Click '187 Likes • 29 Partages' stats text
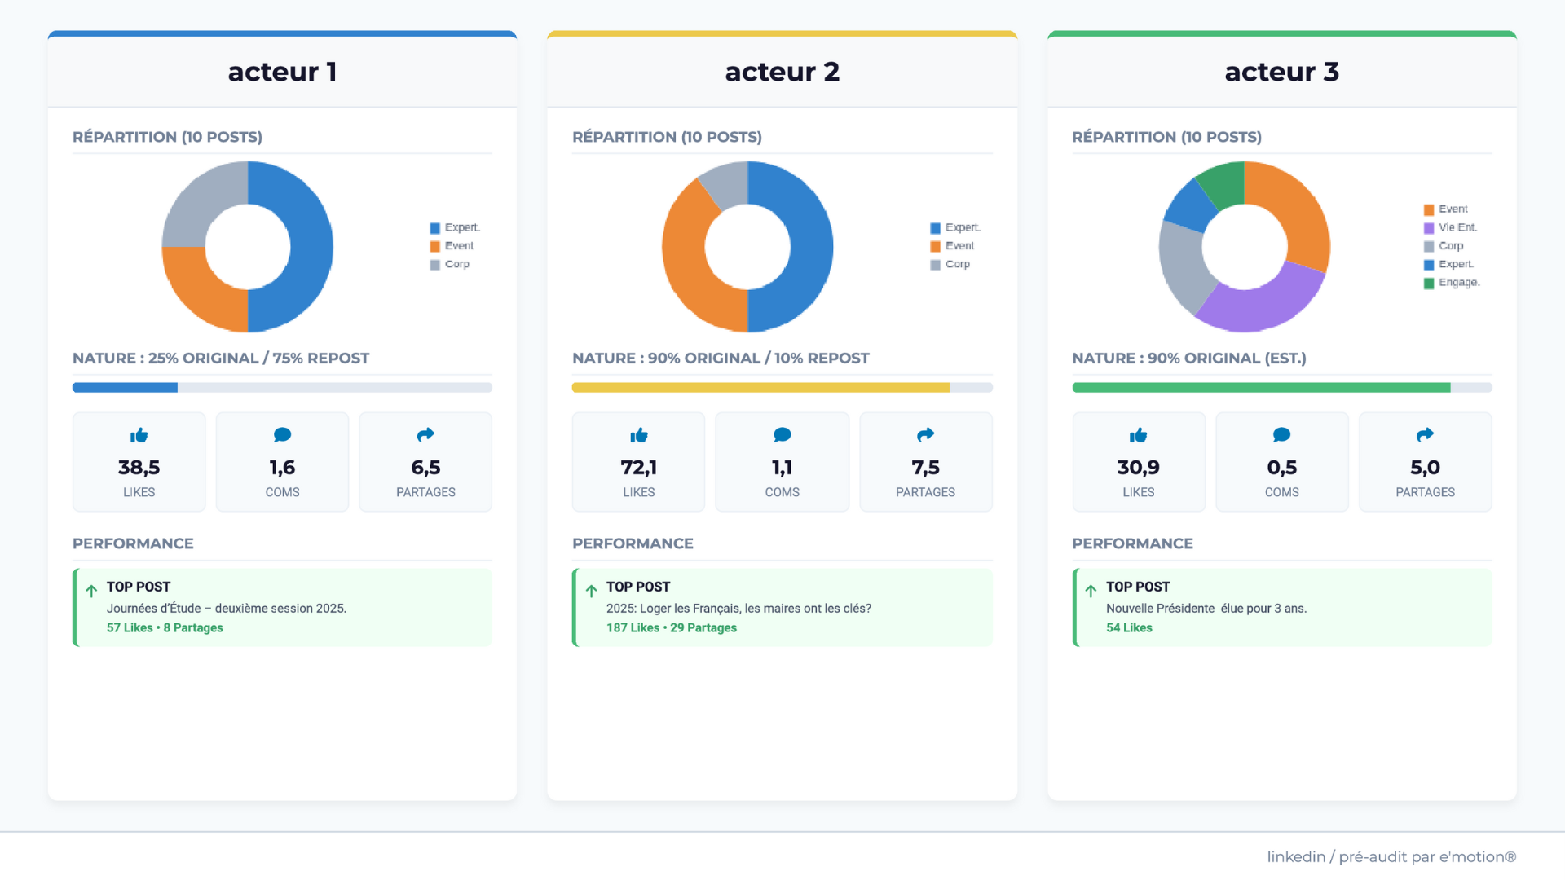This screenshot has height=880, width=1565. pos(672,628)
